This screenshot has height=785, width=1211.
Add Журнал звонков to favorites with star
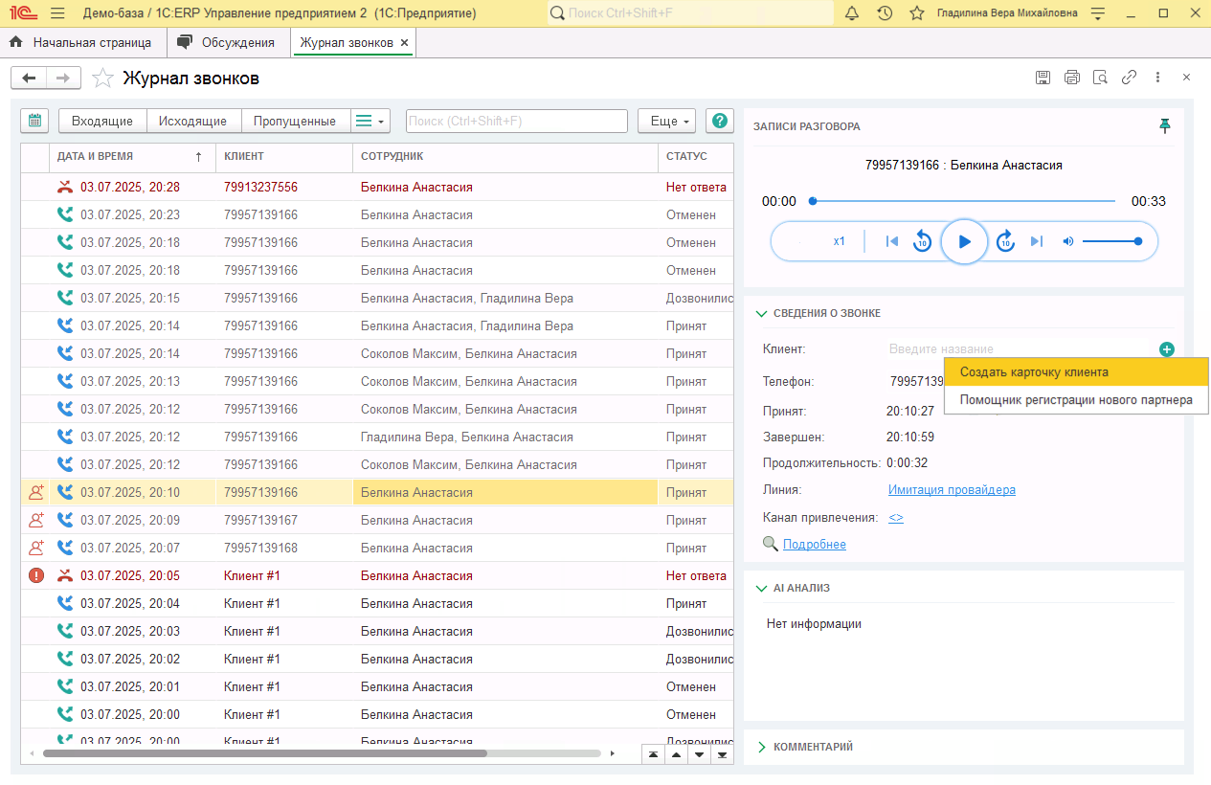click(102, 78)
